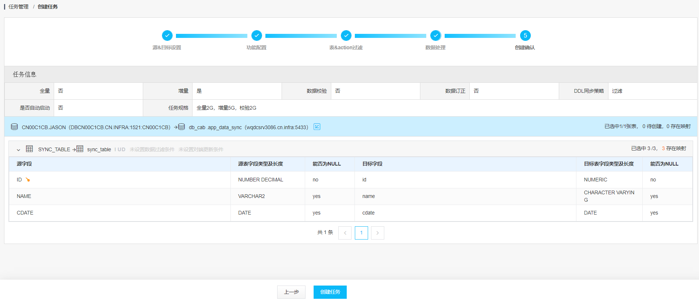Click the 目标表字段类型及长度 column header
Screen dimensions: 699x301
(x=609, y=164)
